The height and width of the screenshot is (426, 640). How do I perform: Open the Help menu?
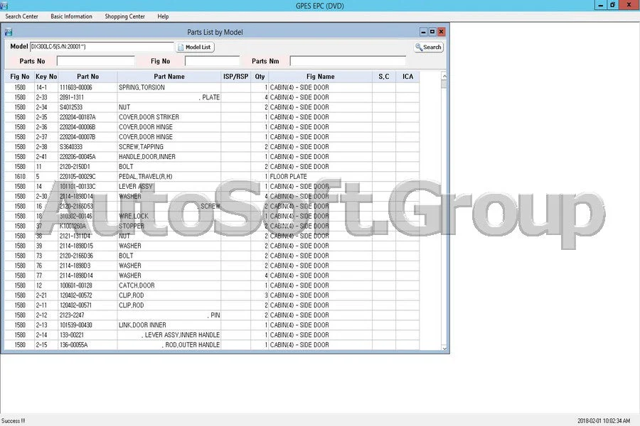tap(163, 16)
